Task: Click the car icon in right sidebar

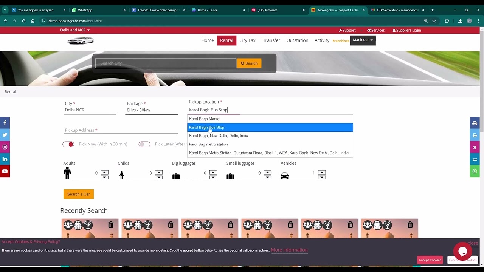Action: point(475,123)
